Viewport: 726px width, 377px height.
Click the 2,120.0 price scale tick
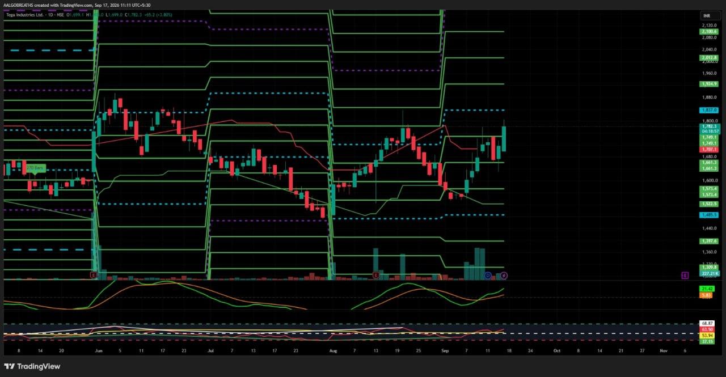pyautogui.click(x=710, y=26)
